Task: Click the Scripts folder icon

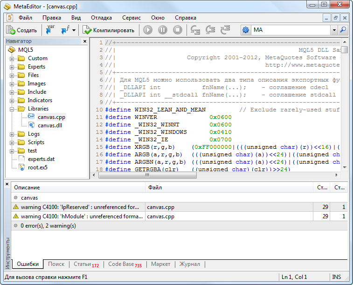Action: tap(21, 143)
